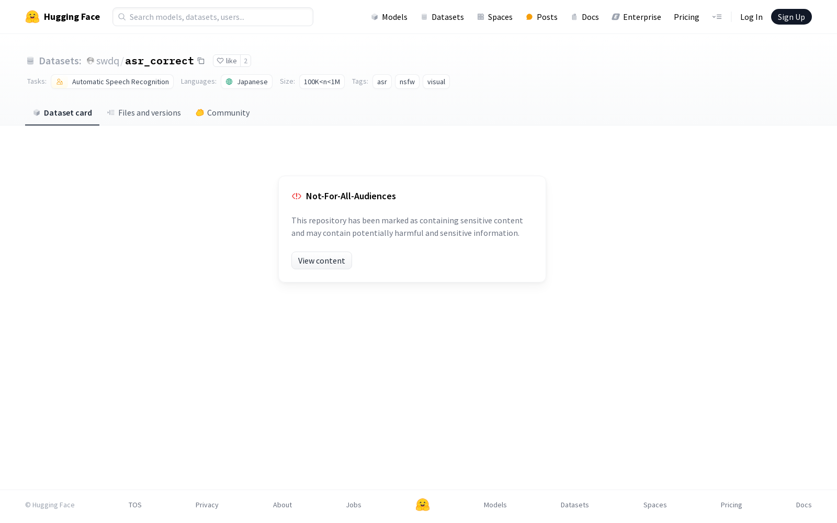Click the 100K<n<1M size tag
Image resolution: width=837 pixels, height=523 pixels.
pos(322,82)
